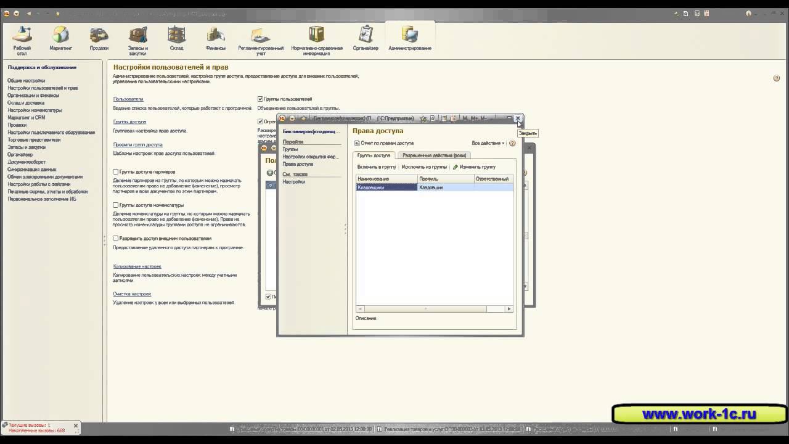The height and width of the screenshot is (444, 789).
Task: Switch to Разрешенные действия (роли) tab
Action: 434,155
